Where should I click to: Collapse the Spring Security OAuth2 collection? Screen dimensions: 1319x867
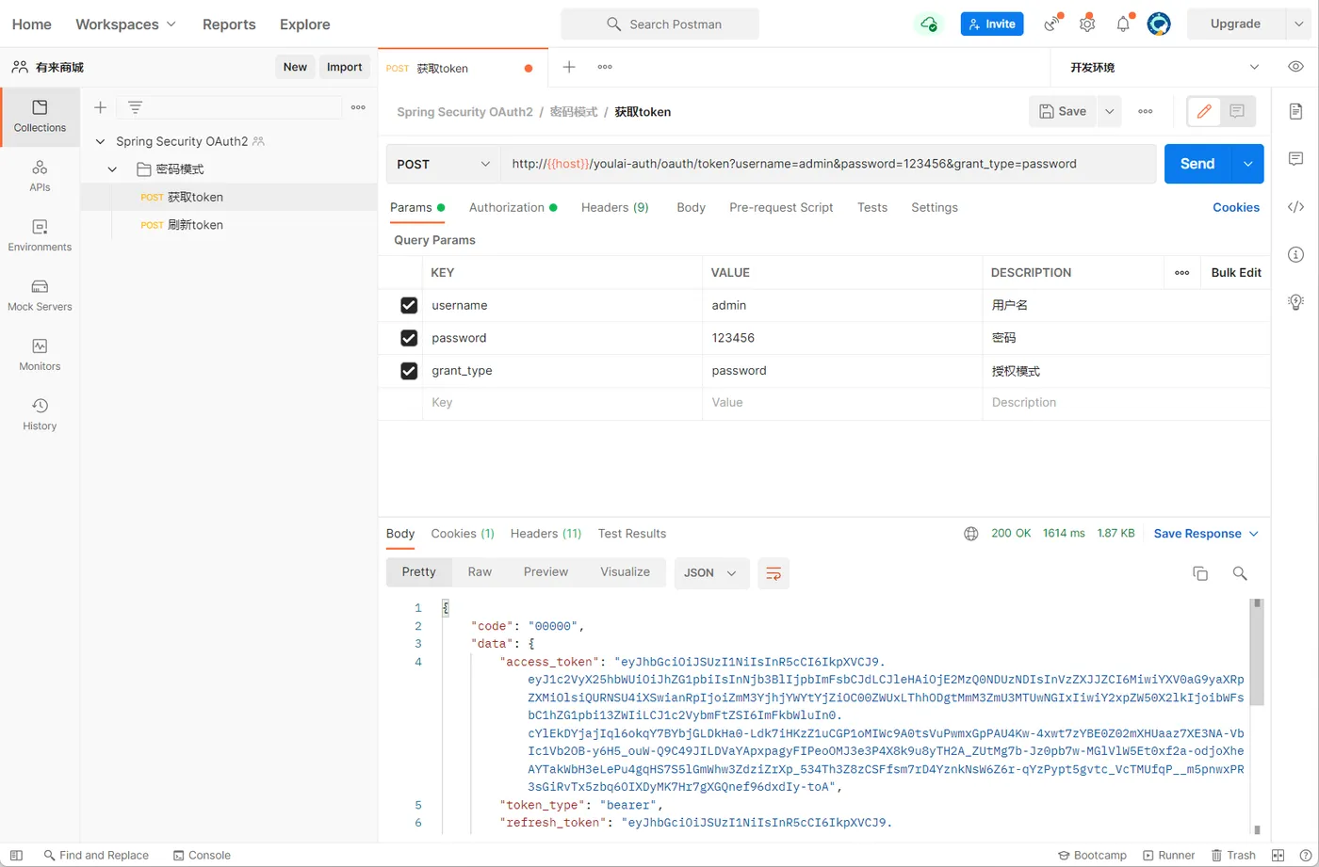click(x=100, y=141)
